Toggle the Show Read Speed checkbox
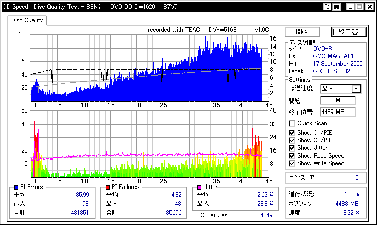This screenshot has width=377, height=225. tap(292, 156)
